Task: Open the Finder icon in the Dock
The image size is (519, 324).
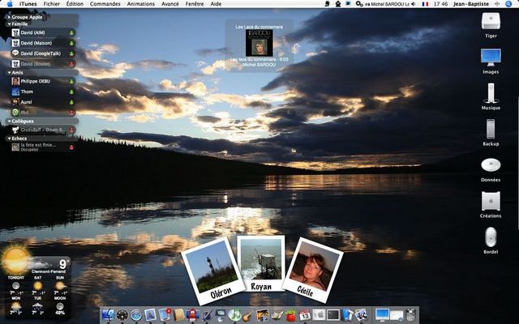Action: click(108, 315)
